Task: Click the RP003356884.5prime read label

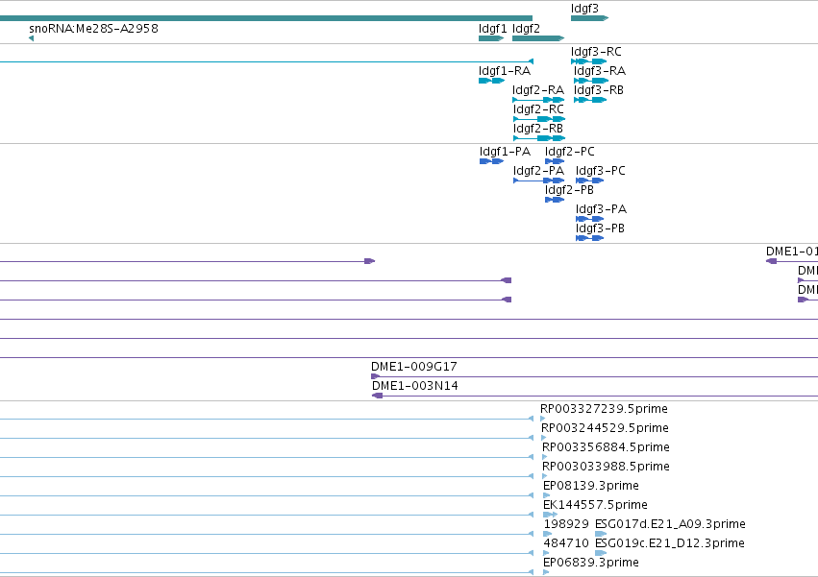Action: [x=607, y=447]
